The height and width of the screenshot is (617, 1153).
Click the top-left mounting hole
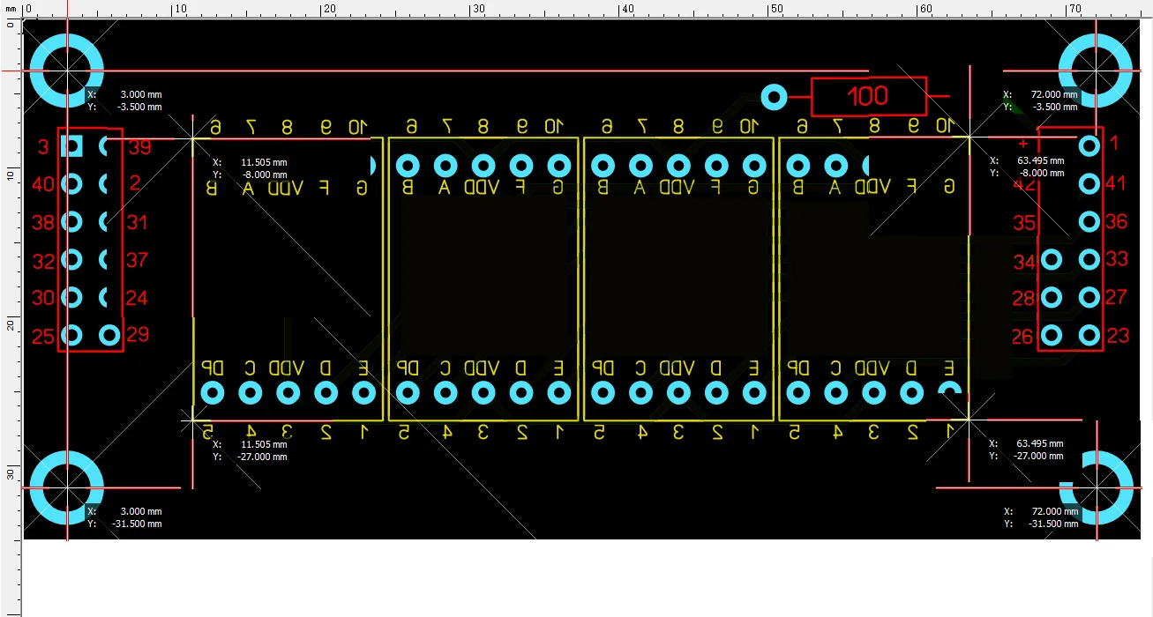pyautogui.click(x=67, y=71)
